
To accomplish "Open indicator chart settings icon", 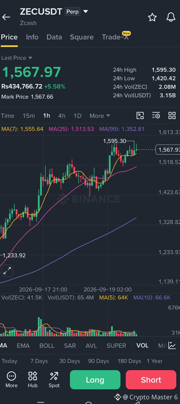I will [x=172, y=345].
